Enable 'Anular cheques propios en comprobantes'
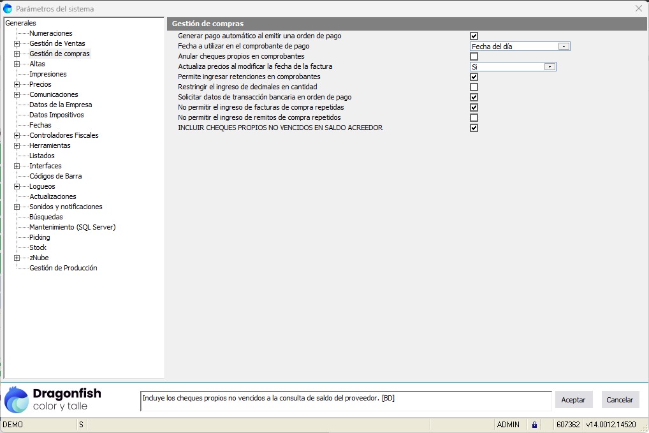649x433 pixels. [474, 57]
